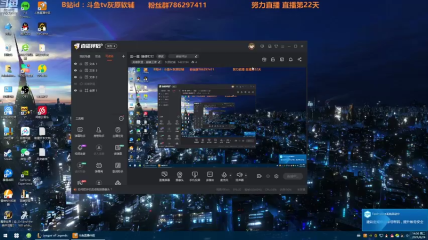Image resolution: width=428 pixels, height=240 pixels.
Task: Switch to the highlighted orange scene tab
Action: [110, 57]
